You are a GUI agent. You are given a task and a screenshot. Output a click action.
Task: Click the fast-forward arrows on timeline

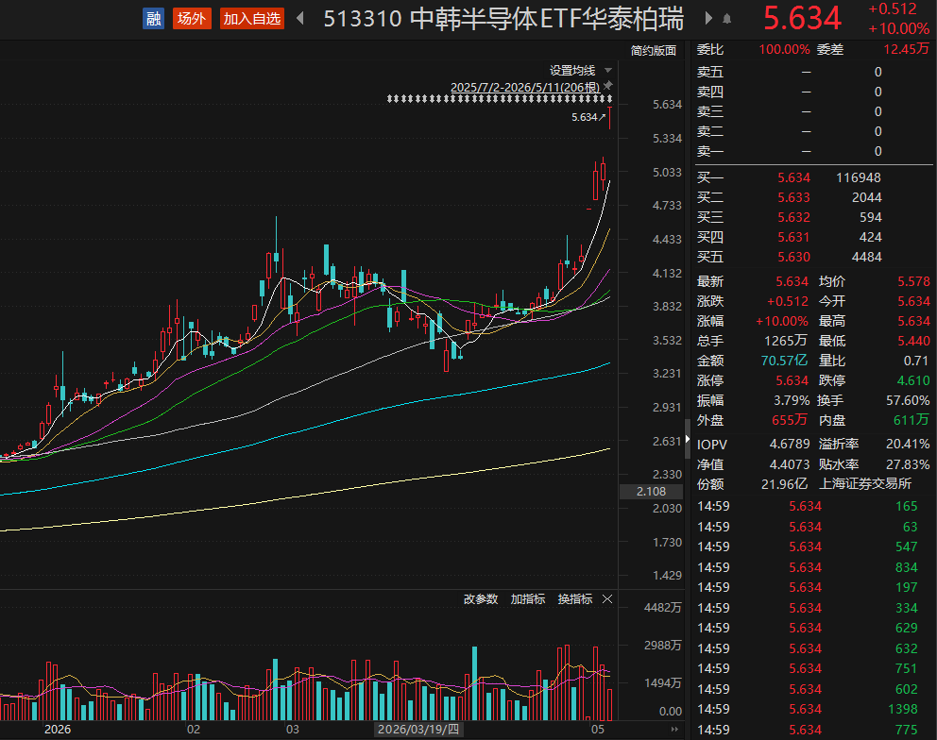(674, 730)
